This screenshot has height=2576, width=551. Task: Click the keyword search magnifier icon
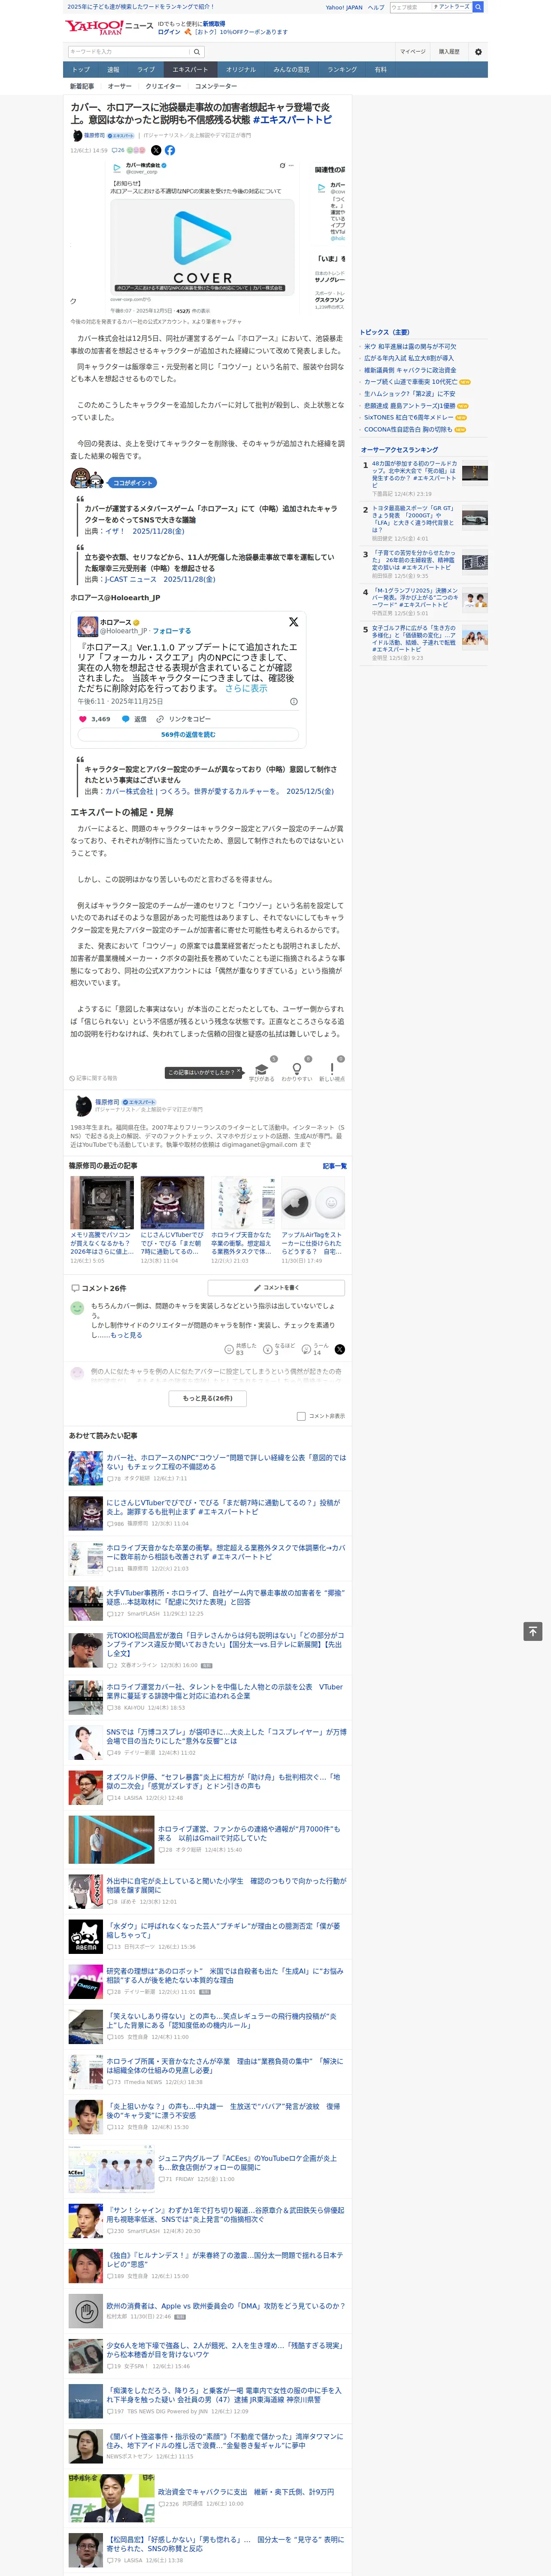tap(197, 52)
